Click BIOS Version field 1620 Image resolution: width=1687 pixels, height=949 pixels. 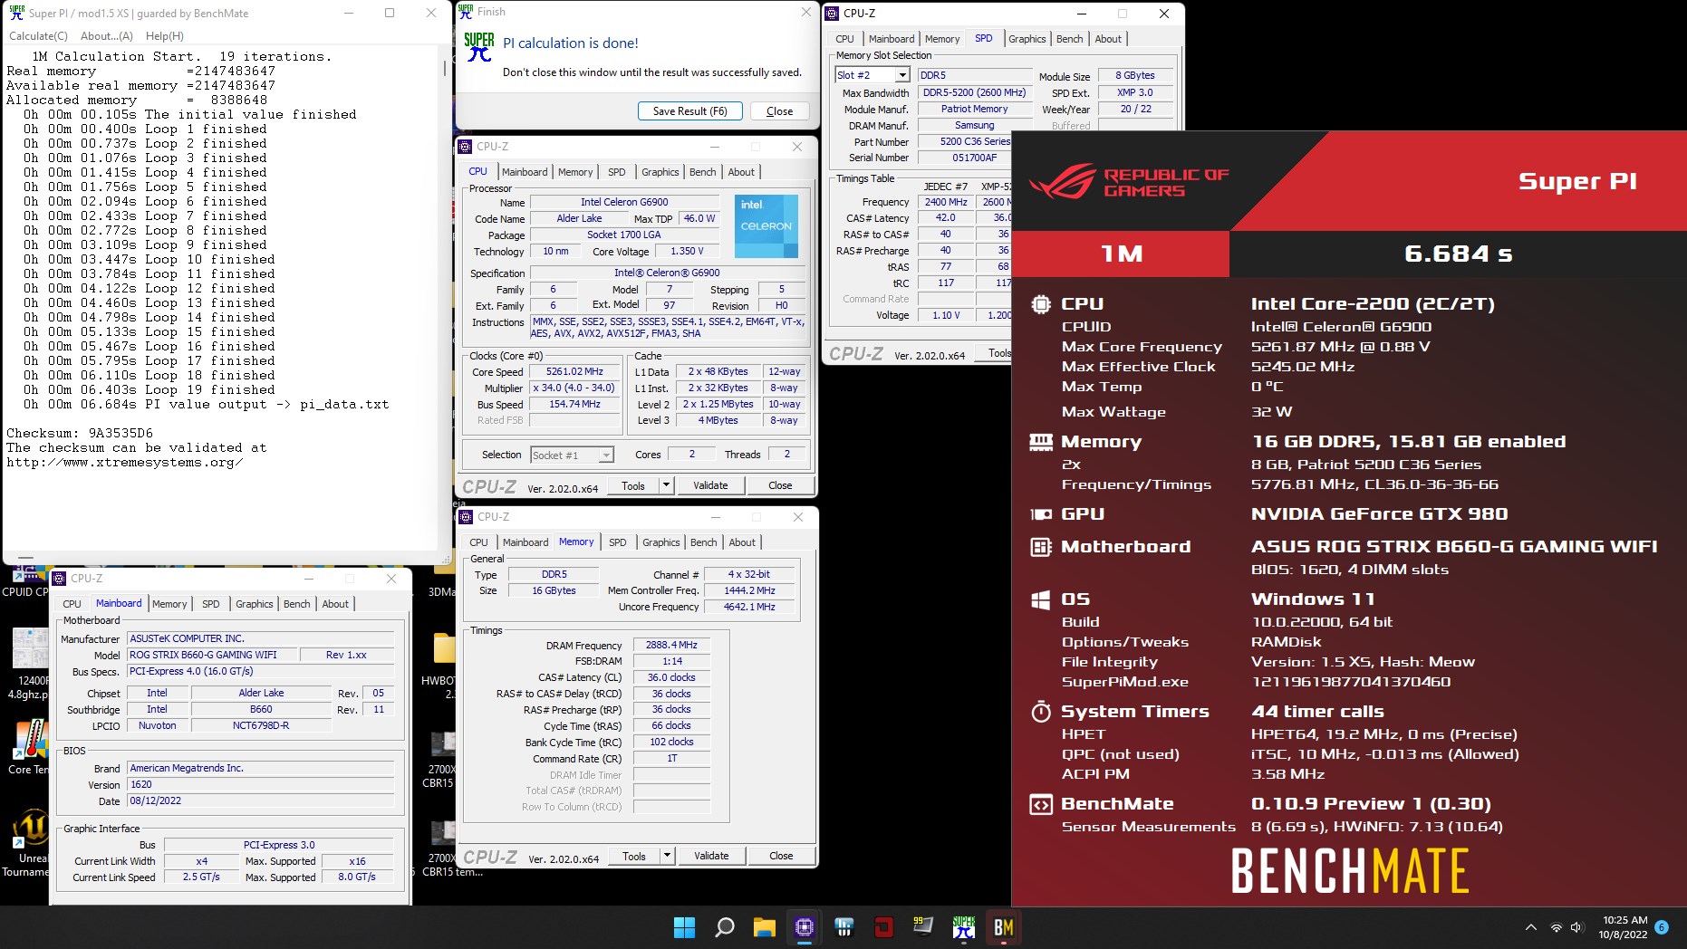261,785
